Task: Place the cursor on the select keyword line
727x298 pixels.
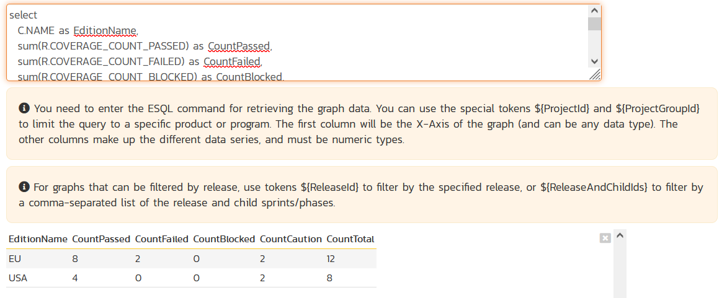Action: pyautogui.click(x=24, y=15)
